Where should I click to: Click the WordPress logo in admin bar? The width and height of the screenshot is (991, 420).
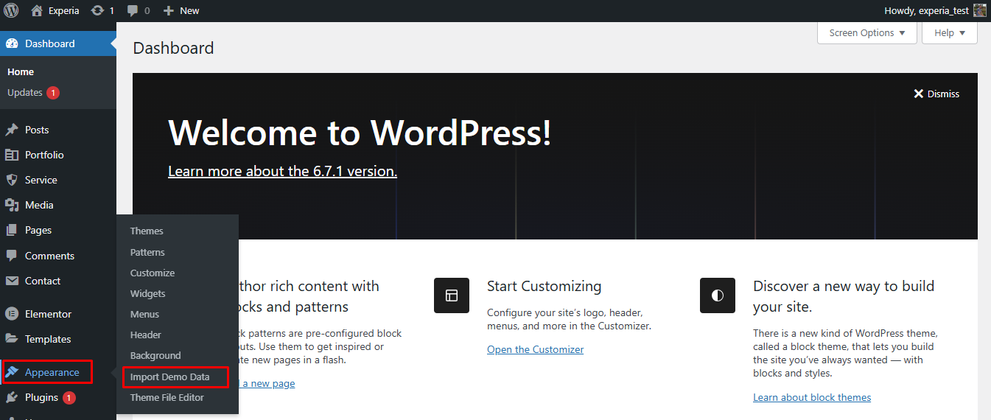(11, 10)
